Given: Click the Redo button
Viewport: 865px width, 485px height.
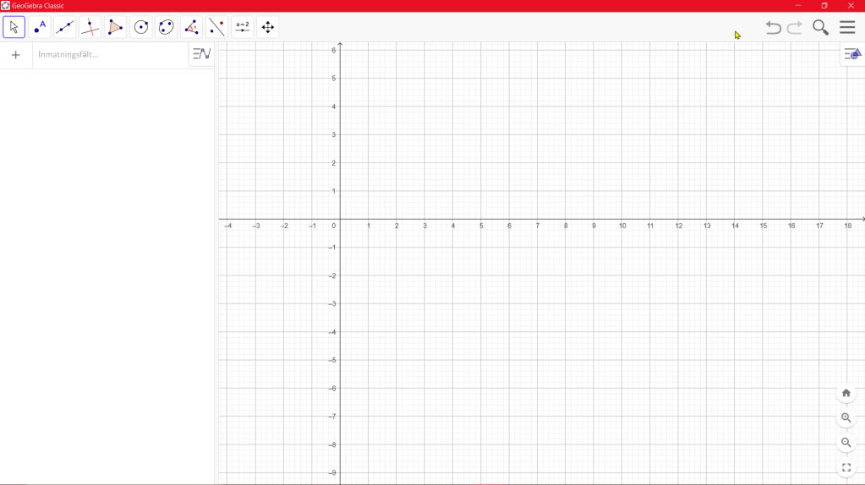Looking at the screenshot, I should pyautogui.click(x=795, y=27).
